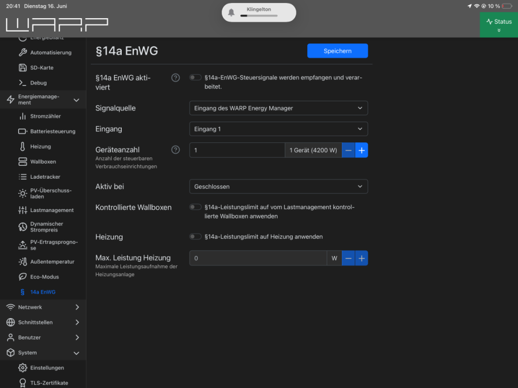The image size is (518, 388).
Task: Open Ladetracker list icon
Action: [x=22, y=177]
